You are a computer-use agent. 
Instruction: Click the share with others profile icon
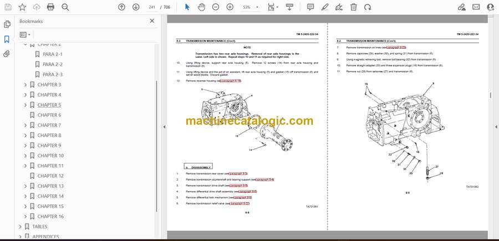click(x=491, y=7)
